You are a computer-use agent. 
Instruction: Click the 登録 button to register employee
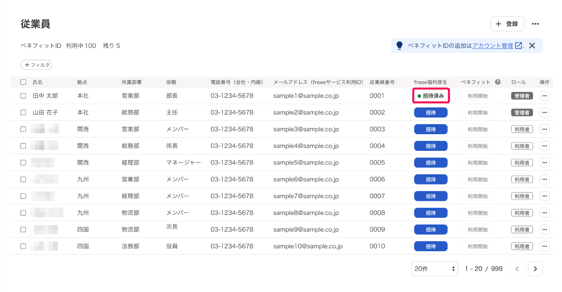508,24
